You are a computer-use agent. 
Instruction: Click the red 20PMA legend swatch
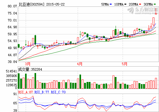point(140,4)
